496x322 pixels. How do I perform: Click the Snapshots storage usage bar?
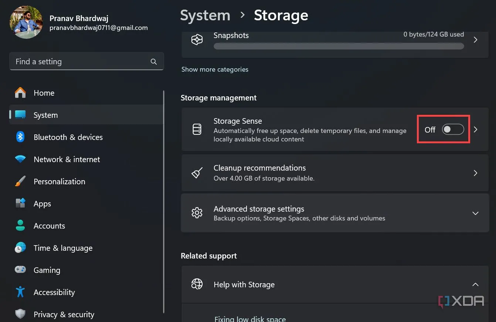tap(338, 46)
